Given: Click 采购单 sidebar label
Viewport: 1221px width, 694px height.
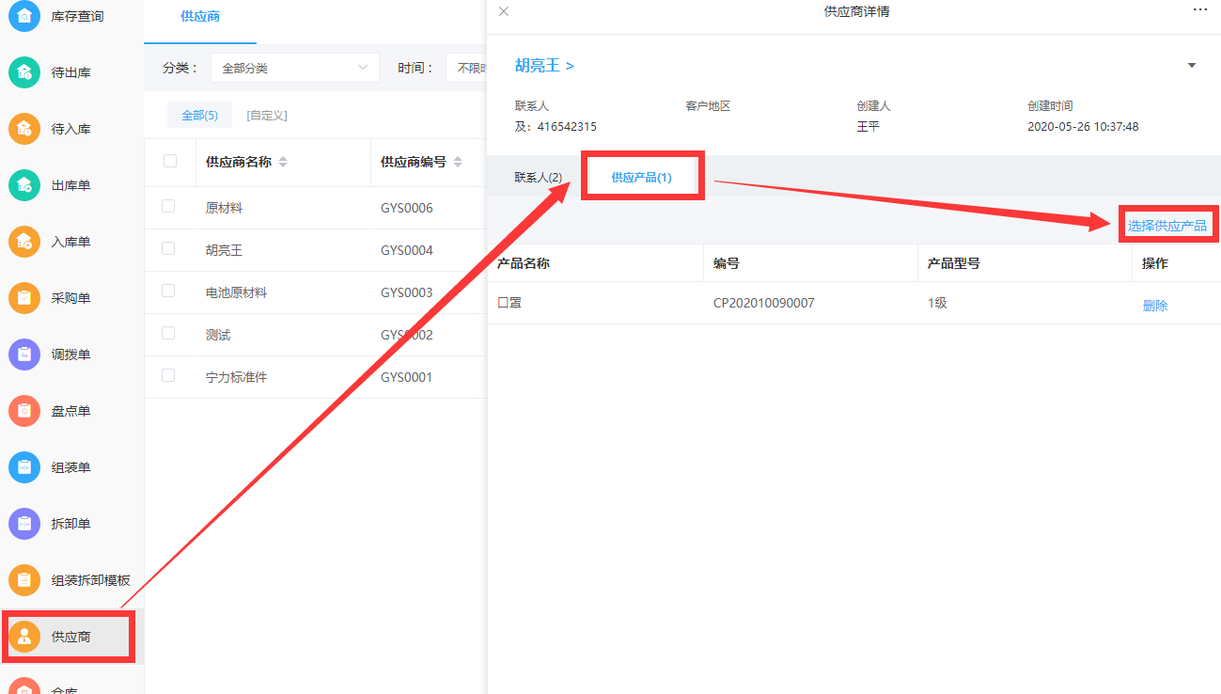Looking at the screenshot, I should 70,298.
